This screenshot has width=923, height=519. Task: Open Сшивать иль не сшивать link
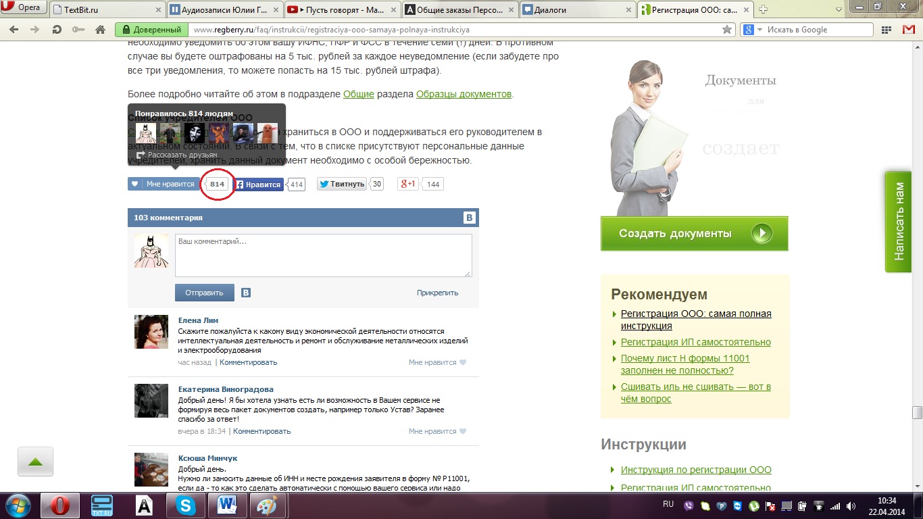click(696, 393)
